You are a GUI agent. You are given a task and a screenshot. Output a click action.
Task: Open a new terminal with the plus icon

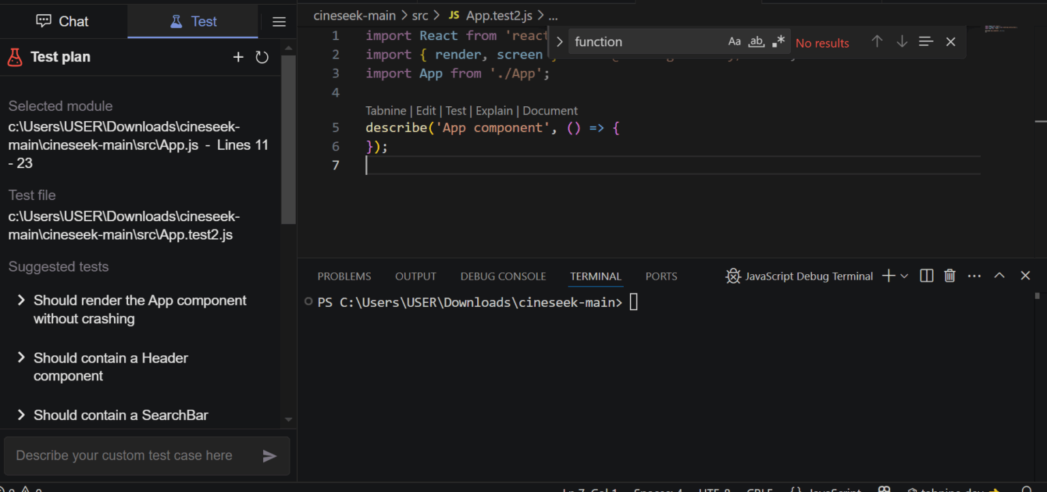pyautogui.click(x=887, y=276)
